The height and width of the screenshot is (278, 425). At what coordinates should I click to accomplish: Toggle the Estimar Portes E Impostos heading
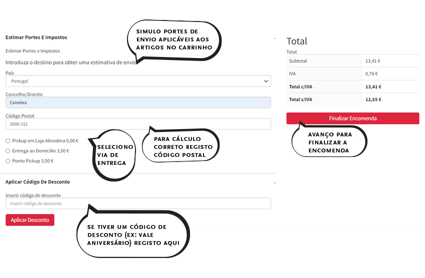coord(36,37)
